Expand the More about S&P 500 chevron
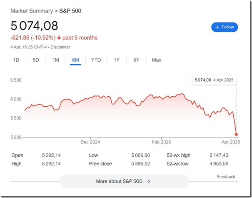The width and height of the screenshot is (252, 198). [x=149, y=181]
